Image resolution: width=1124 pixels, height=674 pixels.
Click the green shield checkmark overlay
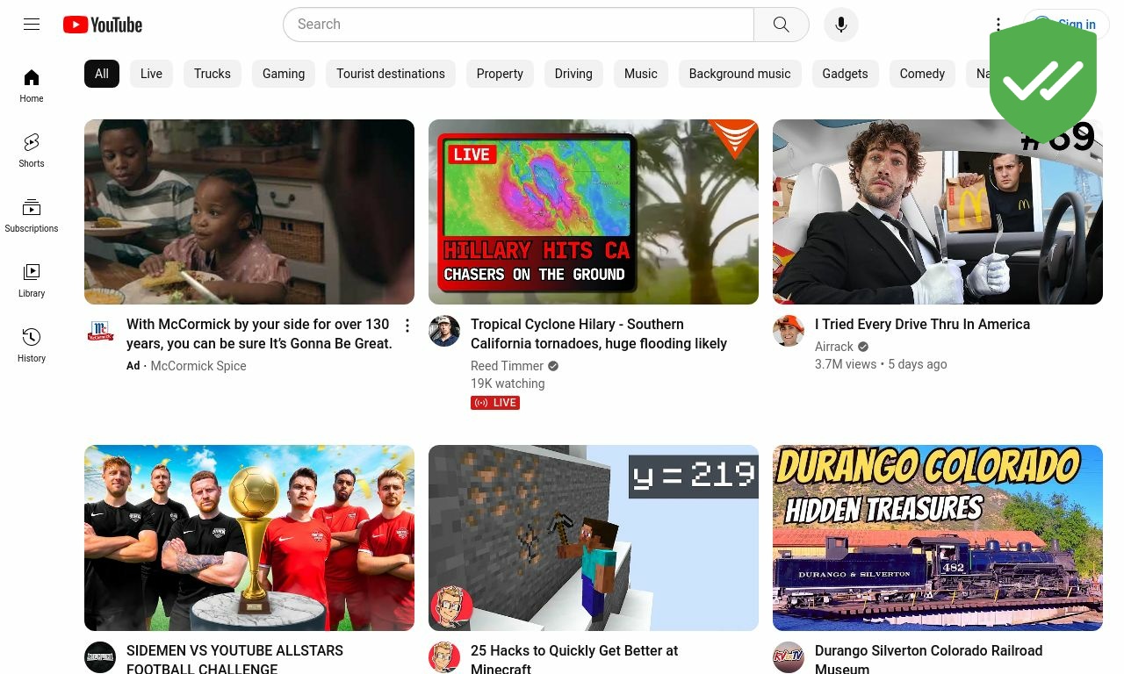click(x=1043, y=81)
